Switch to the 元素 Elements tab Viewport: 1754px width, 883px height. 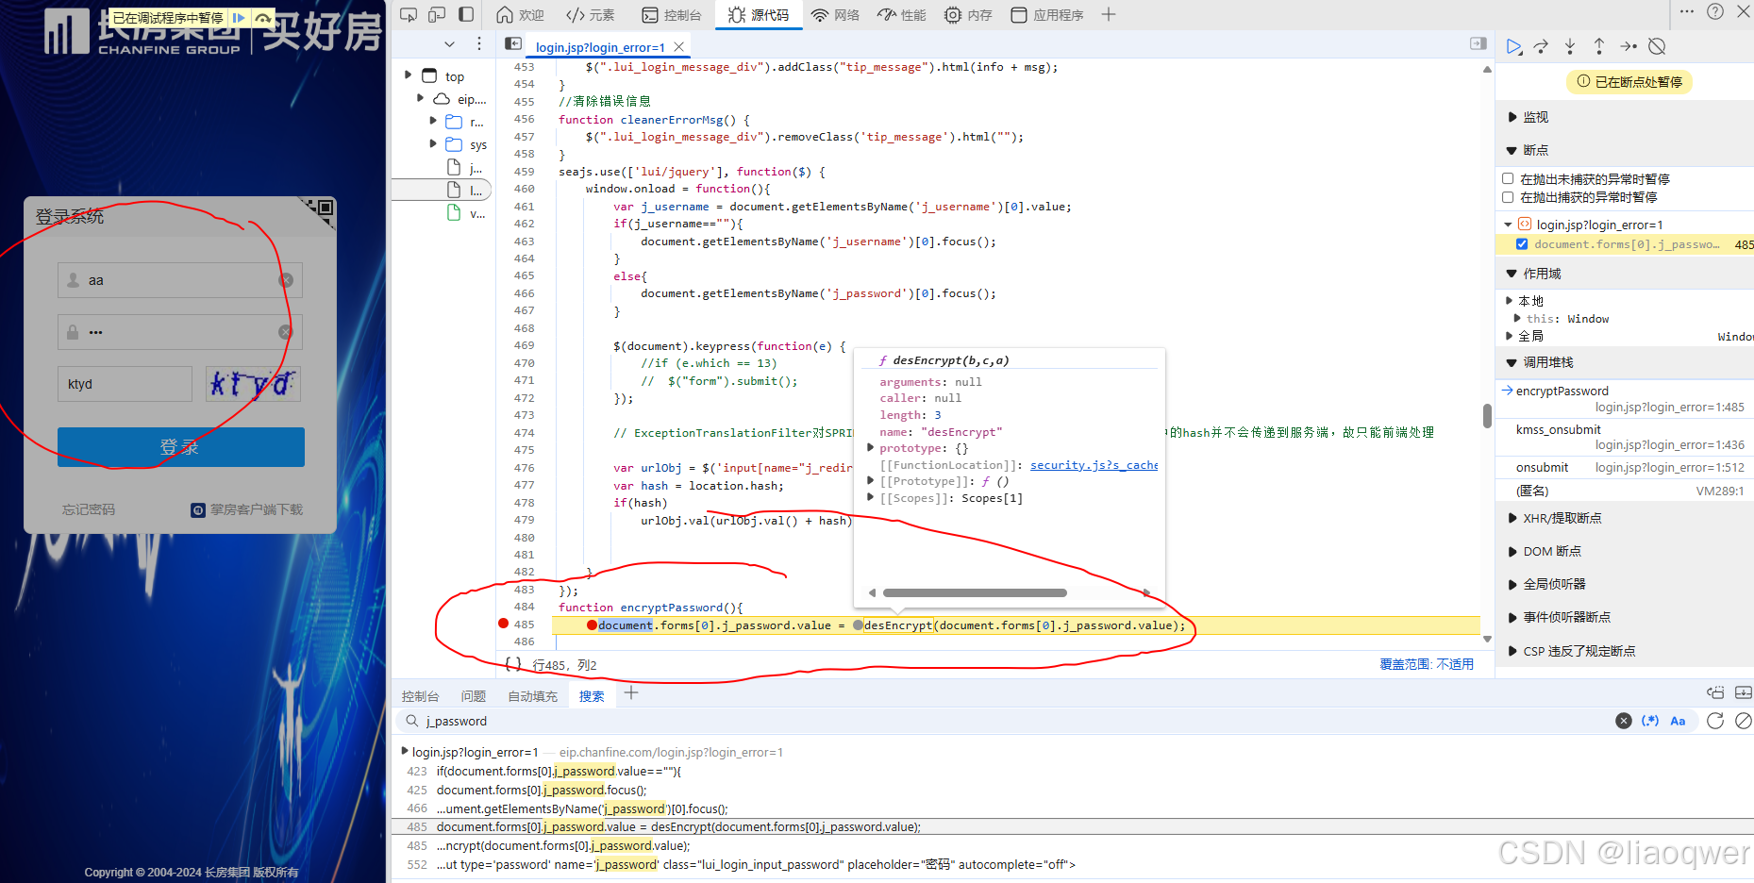[x=590, y=15]
